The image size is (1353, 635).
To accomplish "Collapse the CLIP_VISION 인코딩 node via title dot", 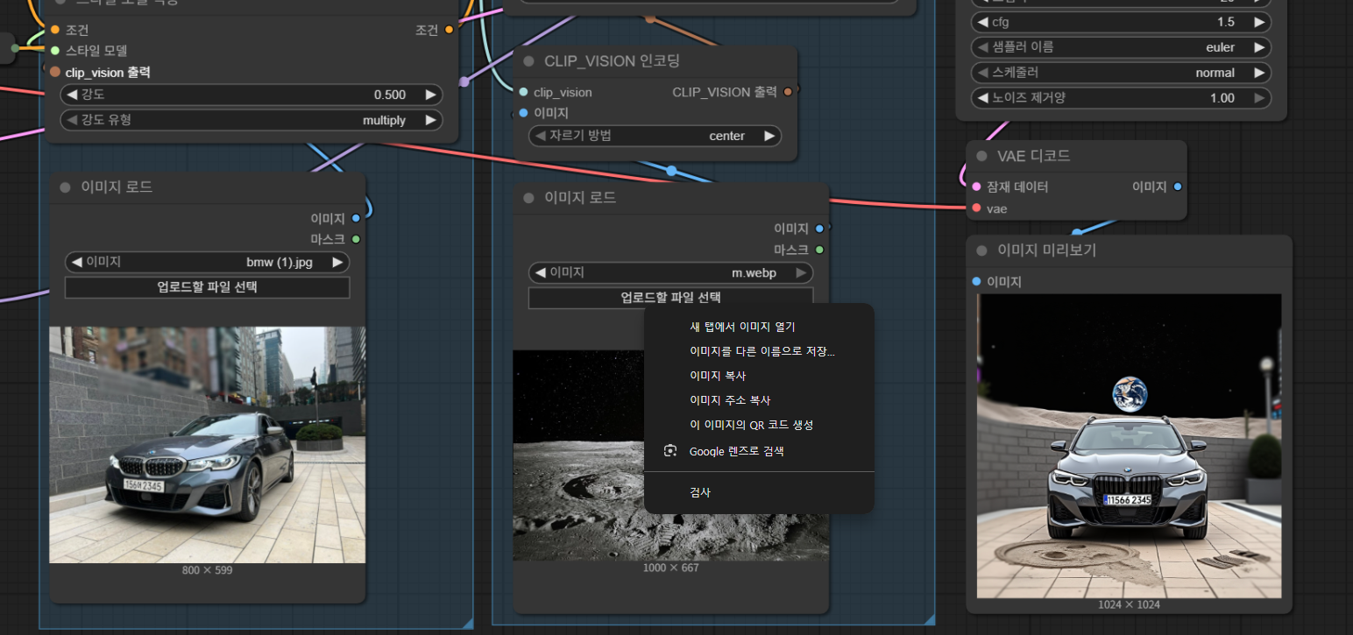I will (x=528, y=61).
